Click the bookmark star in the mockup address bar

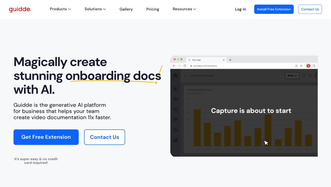click(x=301, y=66)
